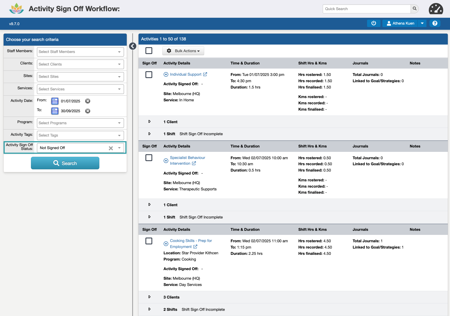Image resolution: width=450 pixels, height=316 pixels.
Task: Open the To date calendar picker
Action: [x=55, y=111]
